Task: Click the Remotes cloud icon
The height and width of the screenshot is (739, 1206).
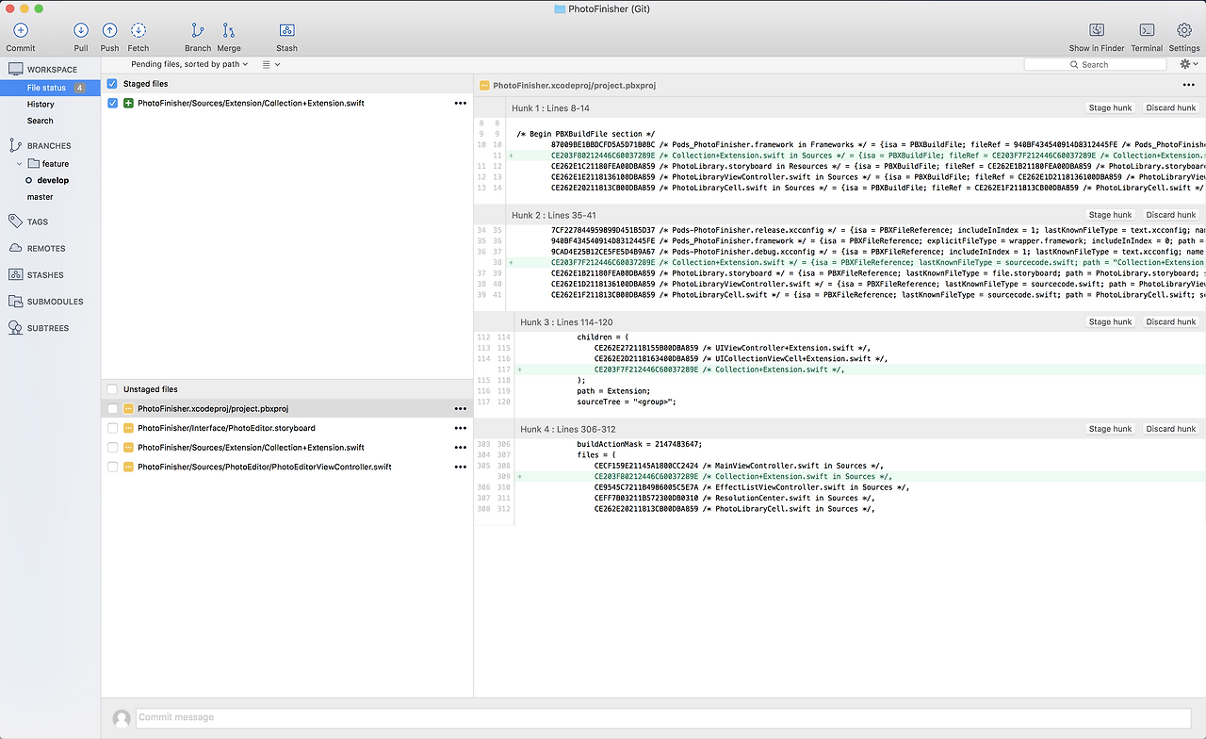Action: click(15, 248)
